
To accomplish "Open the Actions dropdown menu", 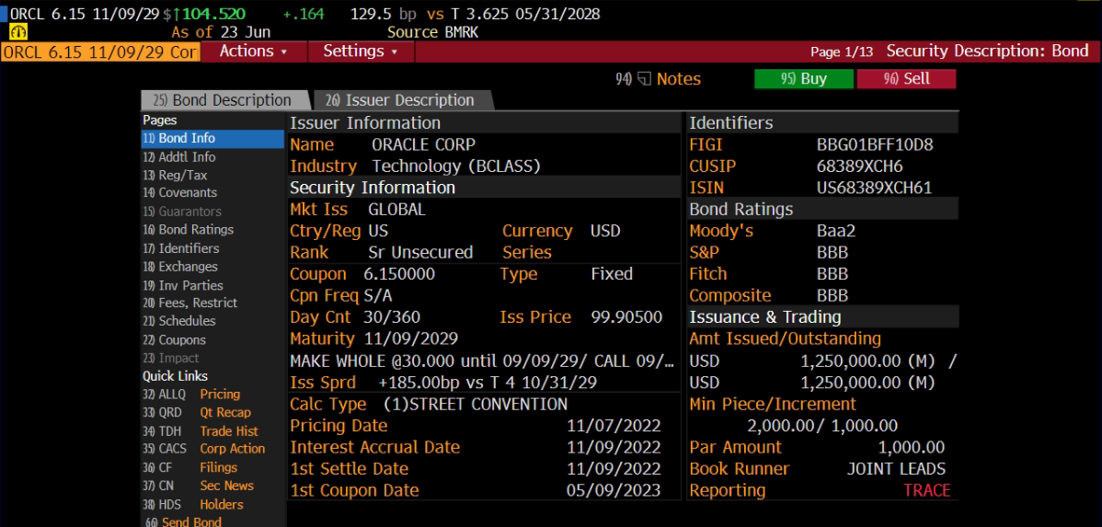I will pos(254,52).
